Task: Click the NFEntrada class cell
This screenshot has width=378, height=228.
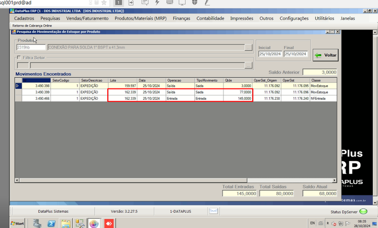Action: pyautogui.click(x=323, y=98)
